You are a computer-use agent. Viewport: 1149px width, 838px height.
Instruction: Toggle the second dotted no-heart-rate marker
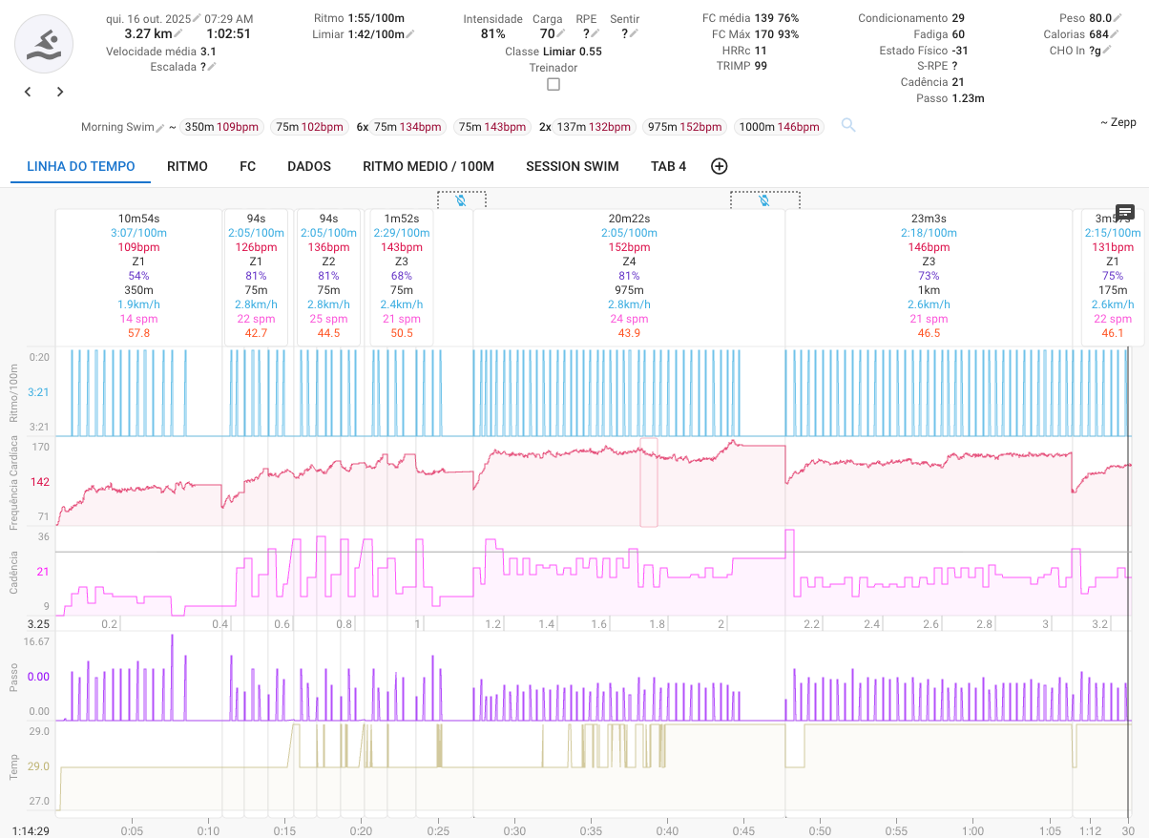point(764,199)
